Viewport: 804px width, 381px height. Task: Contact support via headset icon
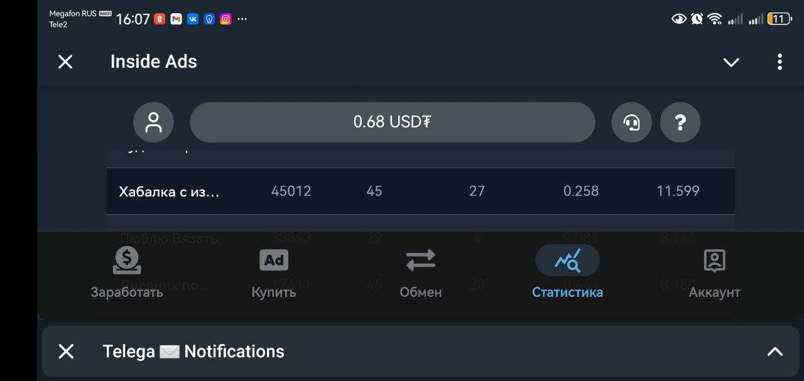[x=631, y=122]
